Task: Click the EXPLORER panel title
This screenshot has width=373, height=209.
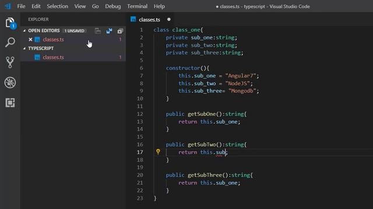Action: coord(38,19)
